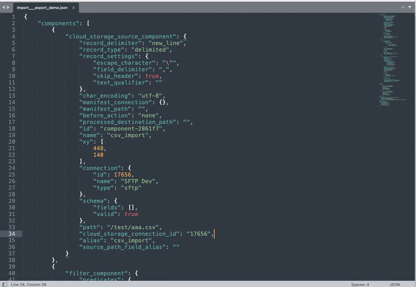
Task: Click gutter line number 20
Action: [x=11, y=142]
